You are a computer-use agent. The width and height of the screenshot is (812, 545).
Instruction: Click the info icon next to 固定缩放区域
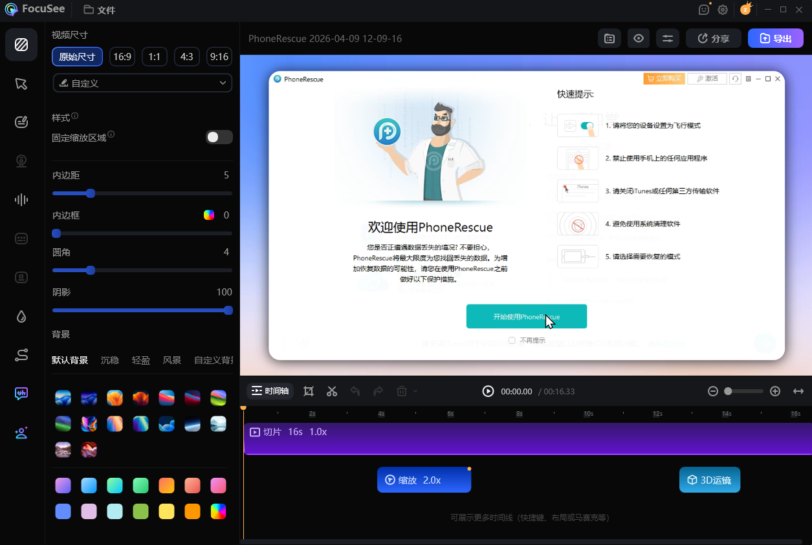[x=111, y=134]
